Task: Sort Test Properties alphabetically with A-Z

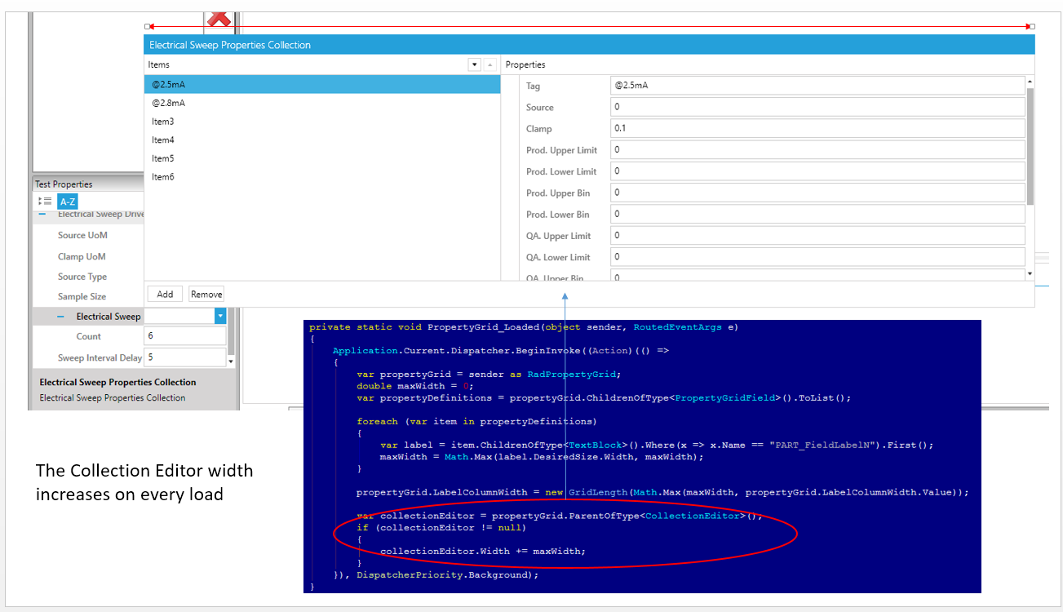Action: coord(68,202)
